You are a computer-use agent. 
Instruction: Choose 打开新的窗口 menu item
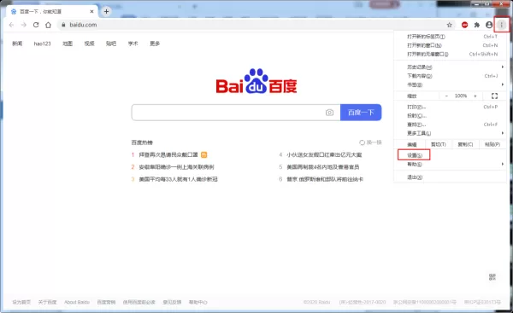tap(451, 45)
